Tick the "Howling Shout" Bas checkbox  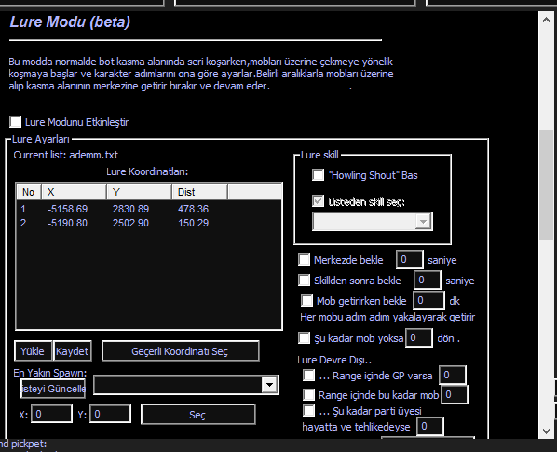pyautogui.click(x=318, y=175)
